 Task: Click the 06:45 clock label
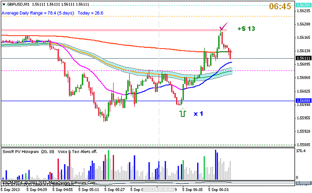[x=280, y=6]
